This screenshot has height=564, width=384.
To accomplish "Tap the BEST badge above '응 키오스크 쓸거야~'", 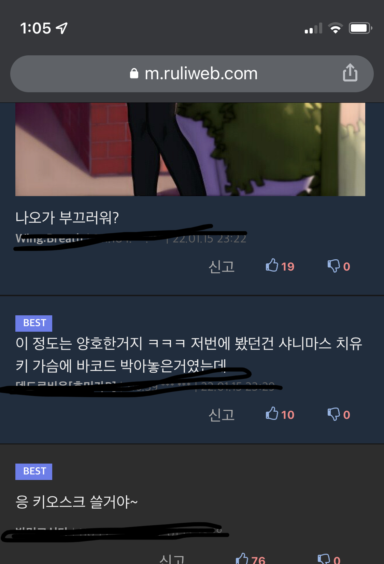I will point(34,471).
